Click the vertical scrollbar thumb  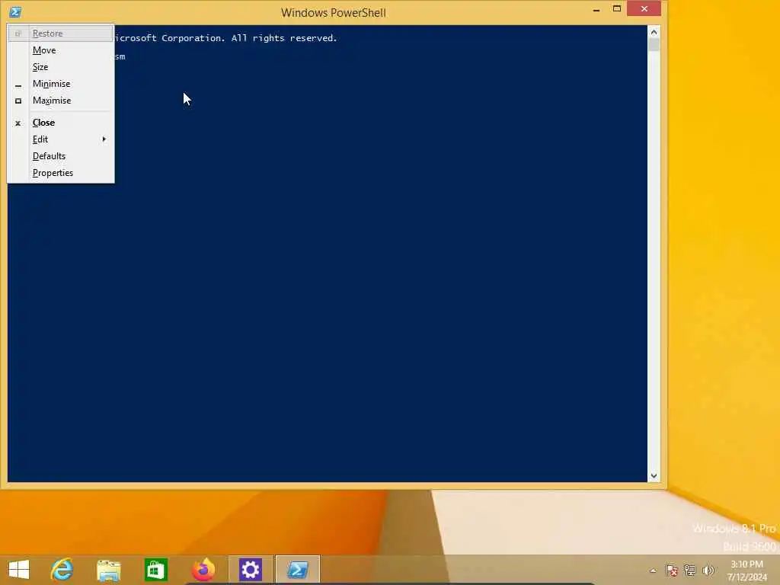[x=654, y=45]
